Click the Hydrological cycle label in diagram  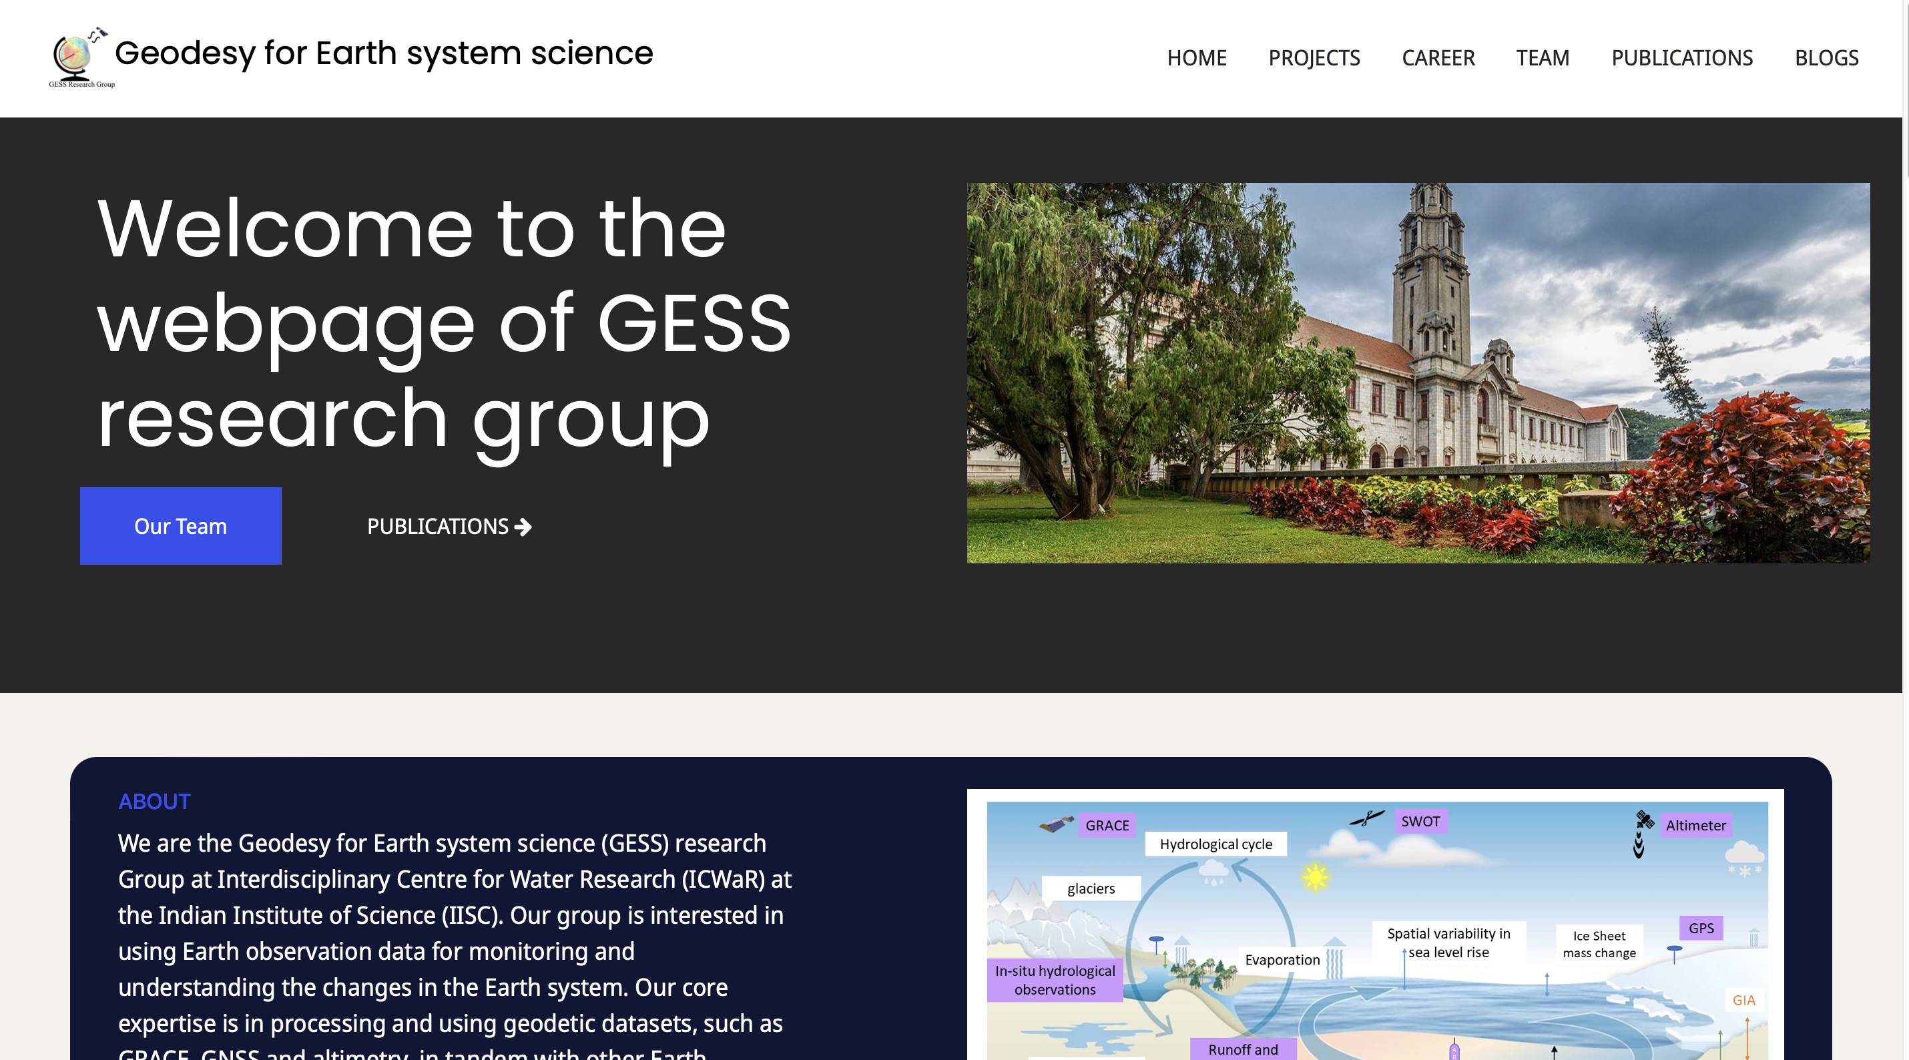[x=1215, y=844]
